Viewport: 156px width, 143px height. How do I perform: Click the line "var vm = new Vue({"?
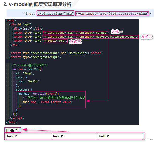click(x=27, y=69)
